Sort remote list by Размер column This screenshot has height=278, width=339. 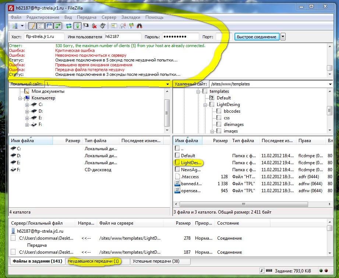pyautogui.click(x=216, y=141)
